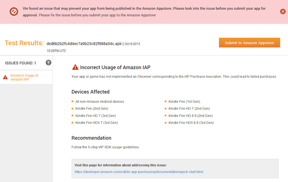Select the Kindle Fire HDX 8.9 (3rd Gen) entry
This screenshot has height=182, width=288.
[x=191, y=123]
